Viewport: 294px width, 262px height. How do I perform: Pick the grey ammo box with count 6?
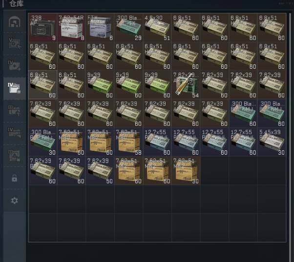click(x=100, y=27)
